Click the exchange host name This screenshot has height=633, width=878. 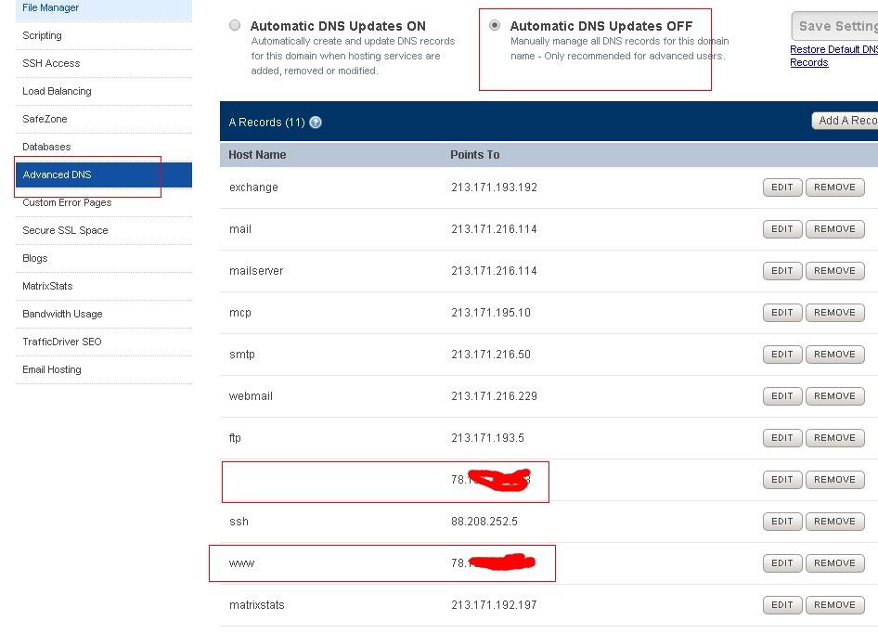pos(253,187)
